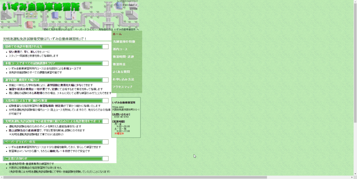Click the scroll right arrow at bottom
The image size is (357, 179).
[x=351, y=177]
